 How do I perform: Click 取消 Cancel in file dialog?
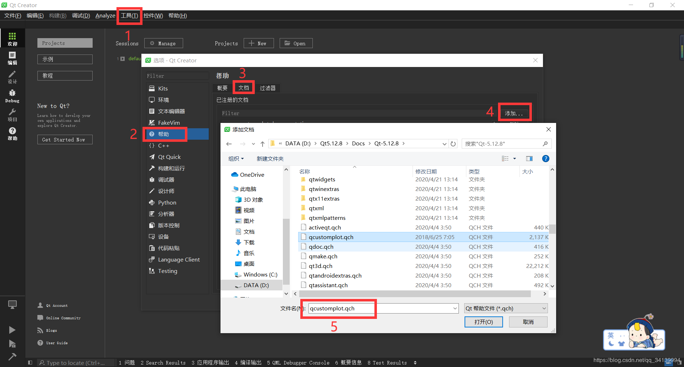528,322
